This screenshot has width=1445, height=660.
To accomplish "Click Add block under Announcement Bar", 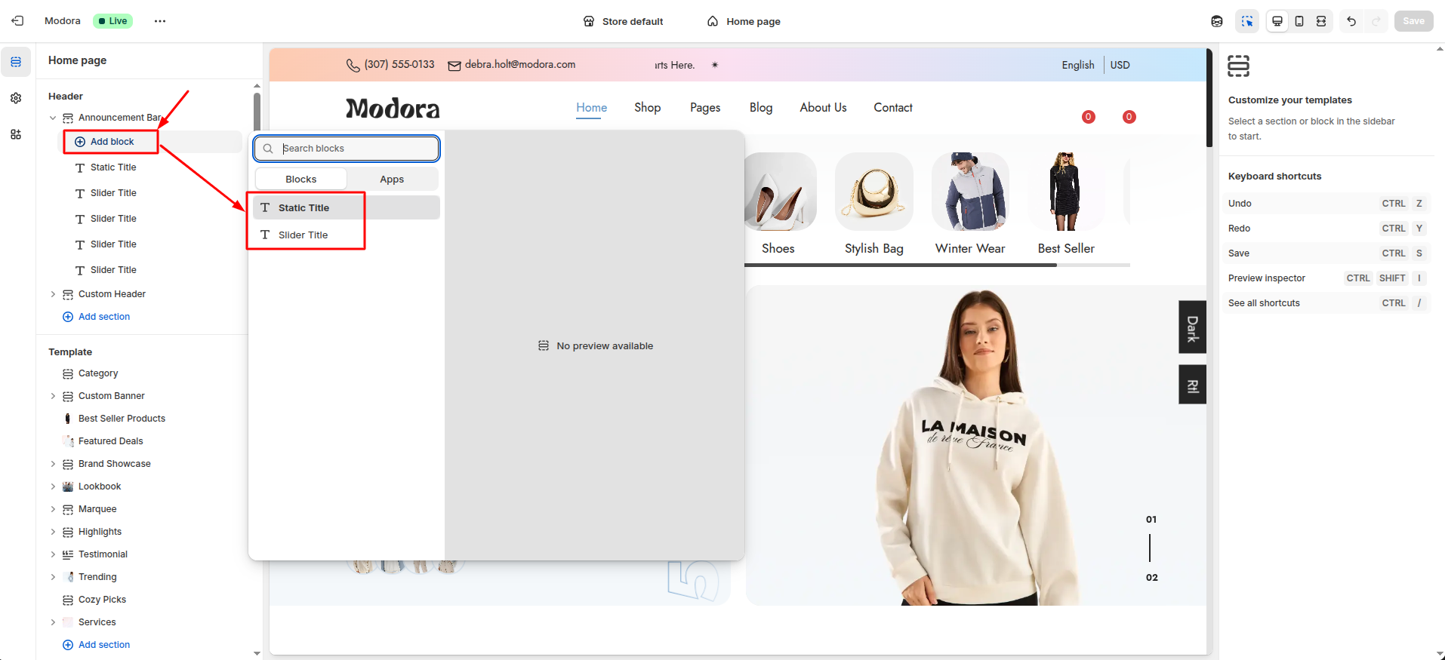I will [x=111, y=142].
